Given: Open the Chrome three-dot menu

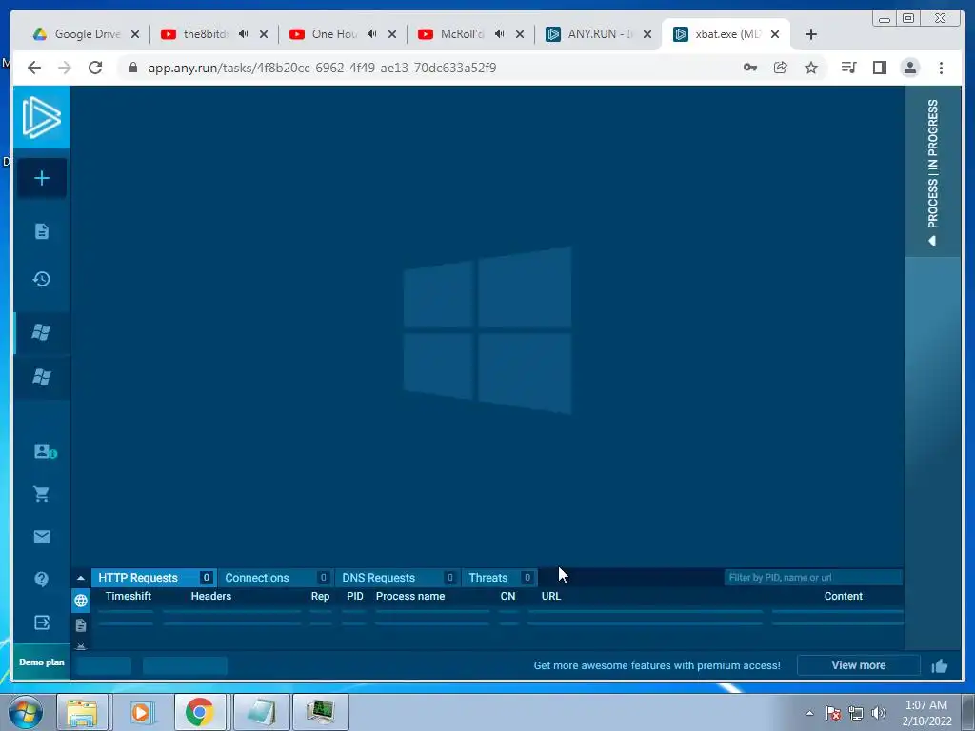Looking at the screenshot, I should coord(941,68).
